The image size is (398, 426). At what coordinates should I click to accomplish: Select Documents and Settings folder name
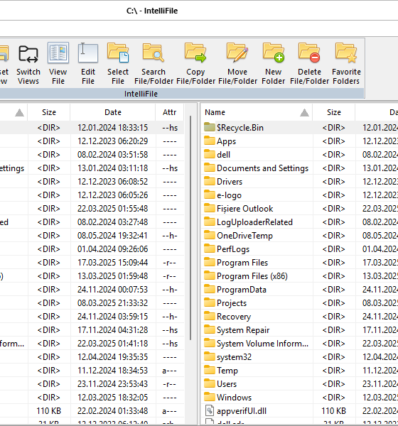262,168
